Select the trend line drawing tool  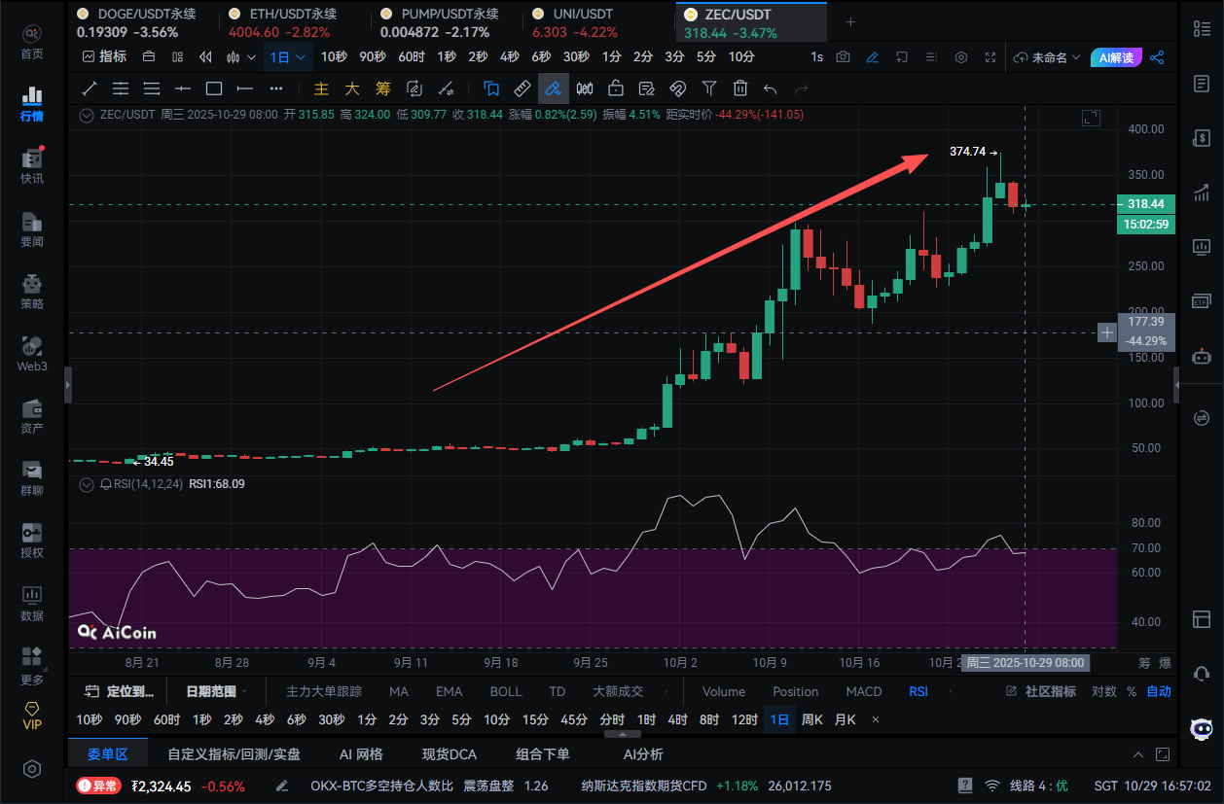click(90, 88)
